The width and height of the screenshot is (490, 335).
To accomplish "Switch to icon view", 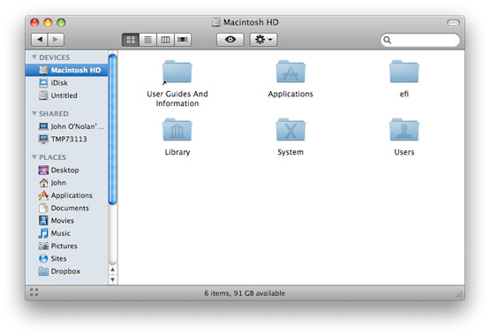I will click(131, 40).
